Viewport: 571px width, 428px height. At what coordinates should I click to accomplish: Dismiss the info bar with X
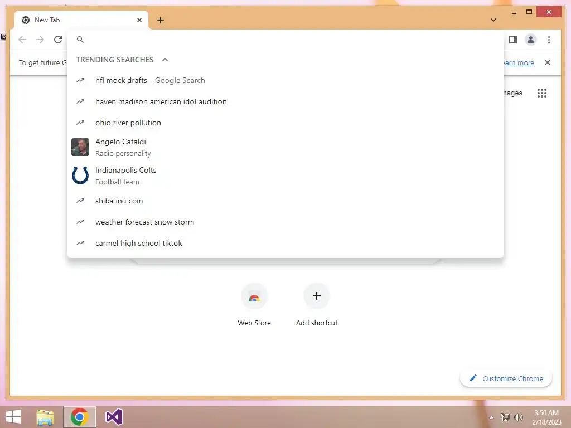point(548,62)
